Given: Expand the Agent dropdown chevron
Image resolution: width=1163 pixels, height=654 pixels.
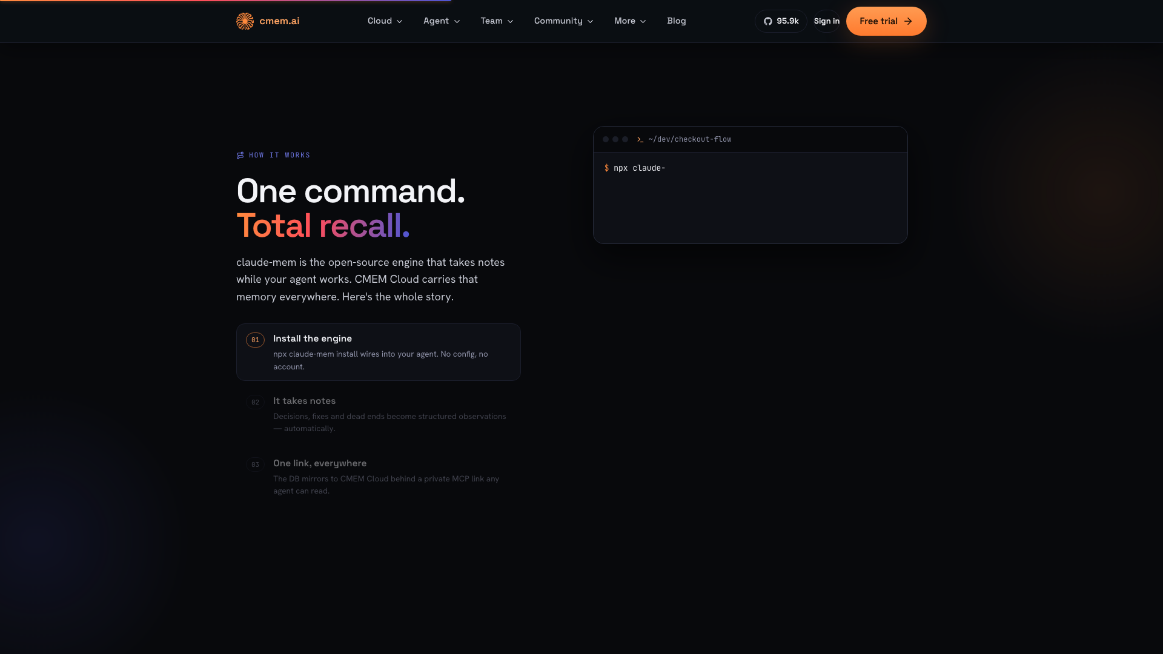Looking at the screenshot, I should point(457,21).
